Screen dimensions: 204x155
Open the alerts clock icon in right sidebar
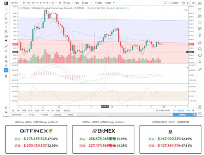pyautogui.click(x=200, y=10)
